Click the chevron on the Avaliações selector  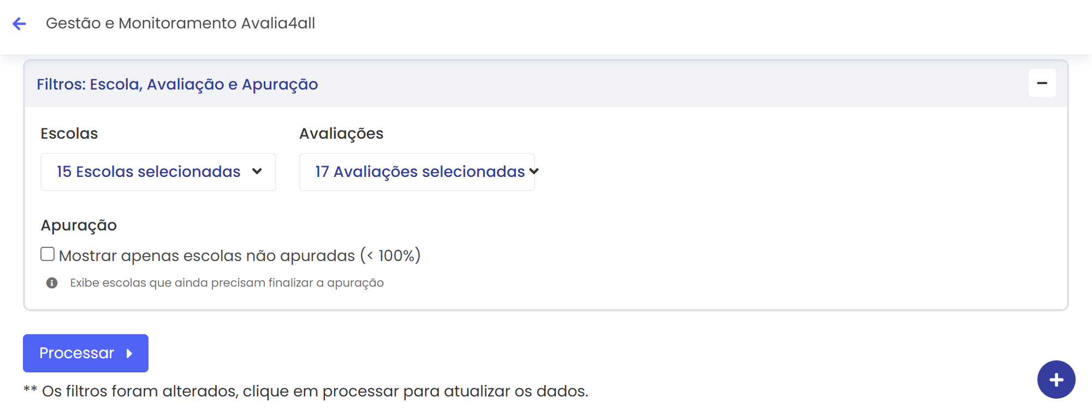pos(532,172)
